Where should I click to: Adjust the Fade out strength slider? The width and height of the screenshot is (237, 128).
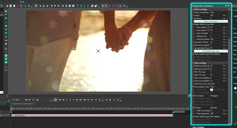coord(224,111)
